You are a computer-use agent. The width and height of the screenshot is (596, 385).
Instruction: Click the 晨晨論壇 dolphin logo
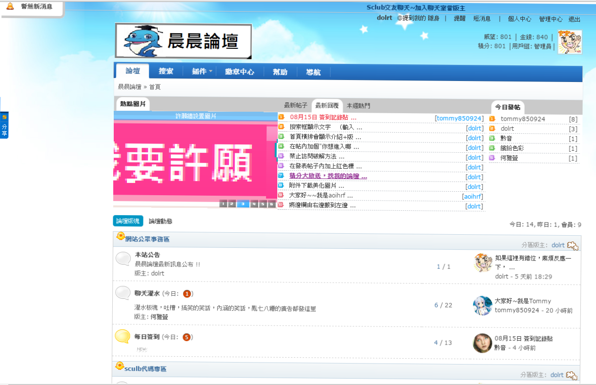pos(184,41)
